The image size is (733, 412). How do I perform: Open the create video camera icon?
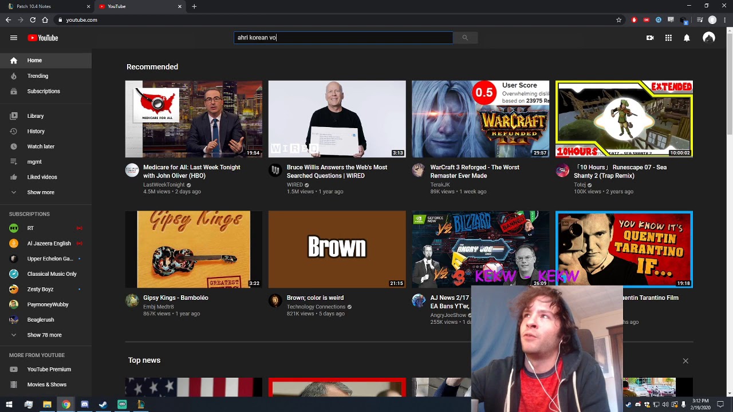pyautogui.click(x=650, y=38)
